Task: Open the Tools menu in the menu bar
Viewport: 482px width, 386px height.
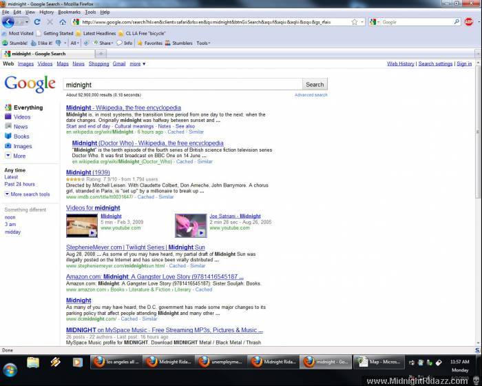Action: coord(90,12)
